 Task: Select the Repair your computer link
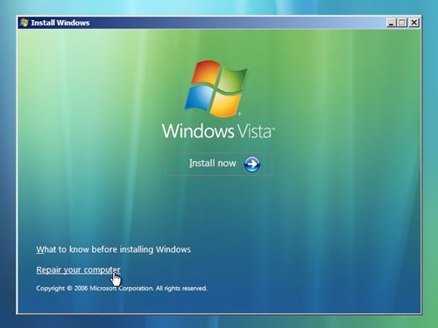(78, 270)
